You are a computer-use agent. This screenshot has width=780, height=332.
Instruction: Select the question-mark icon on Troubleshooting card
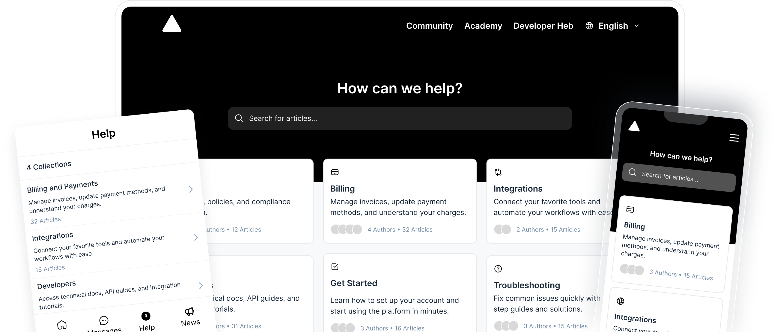coord(498,269)
